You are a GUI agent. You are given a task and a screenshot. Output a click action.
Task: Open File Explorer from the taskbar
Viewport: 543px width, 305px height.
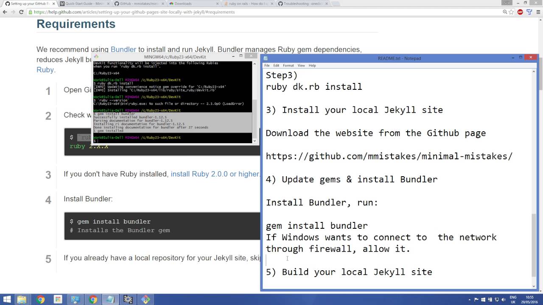(22, 299)
